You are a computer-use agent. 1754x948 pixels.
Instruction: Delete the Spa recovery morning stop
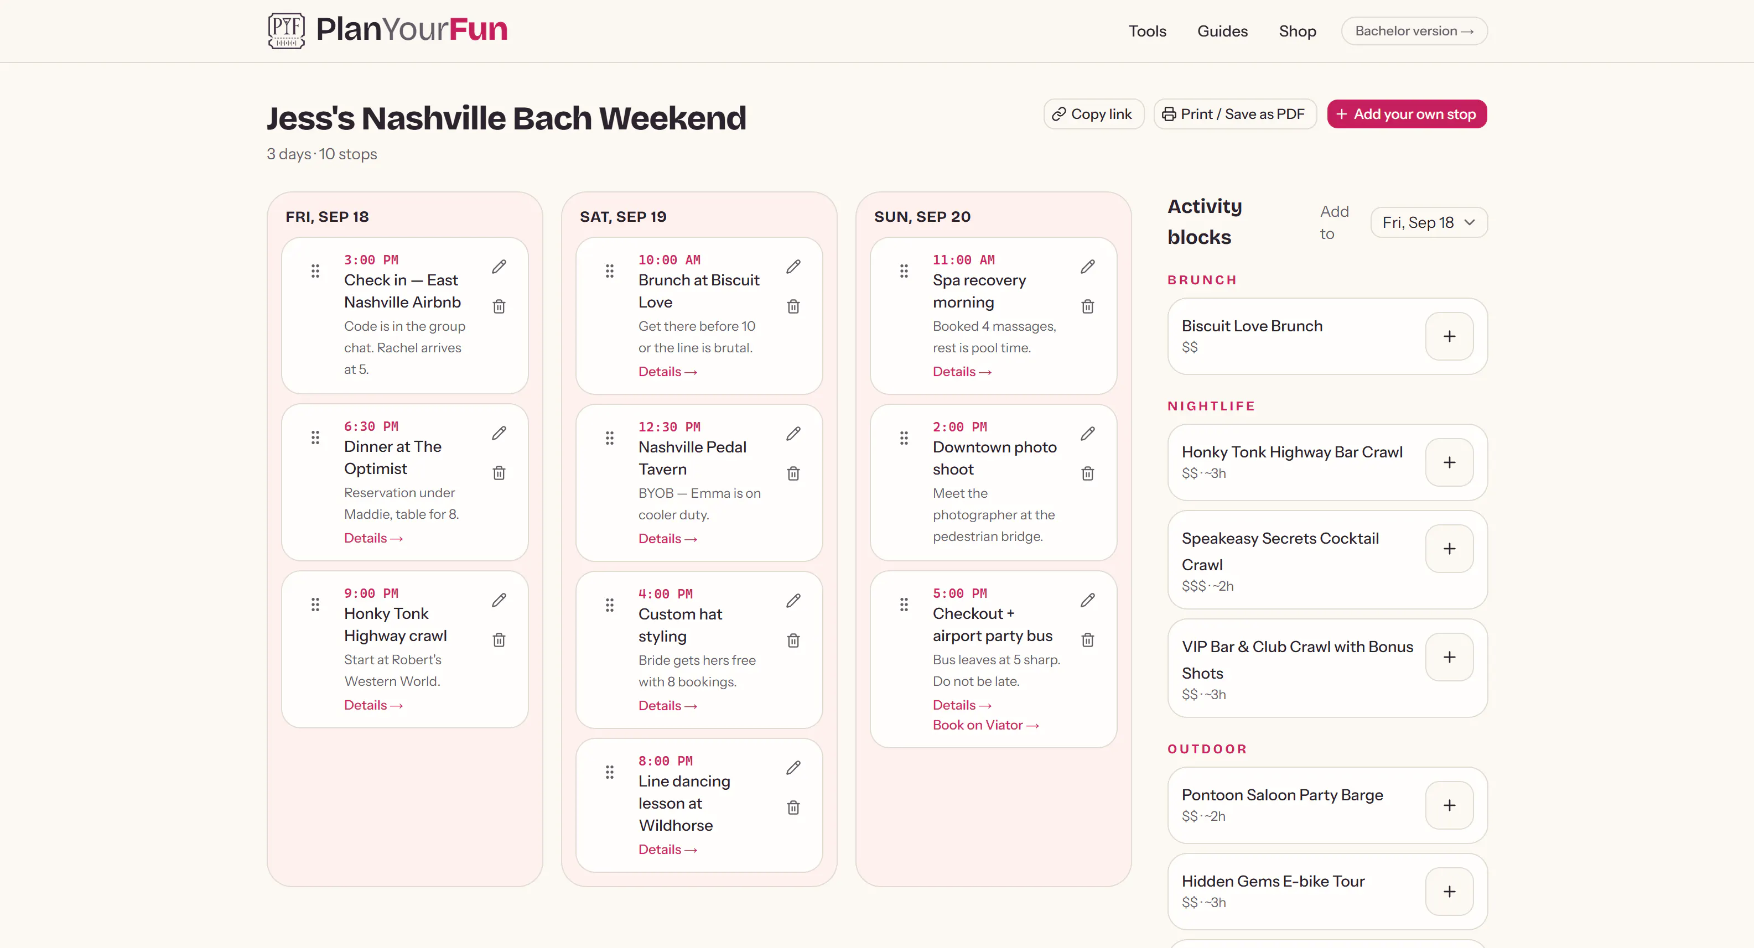click(1087, 306)
